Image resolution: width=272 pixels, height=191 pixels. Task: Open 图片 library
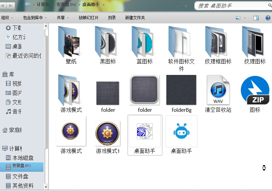click(14, 93)
